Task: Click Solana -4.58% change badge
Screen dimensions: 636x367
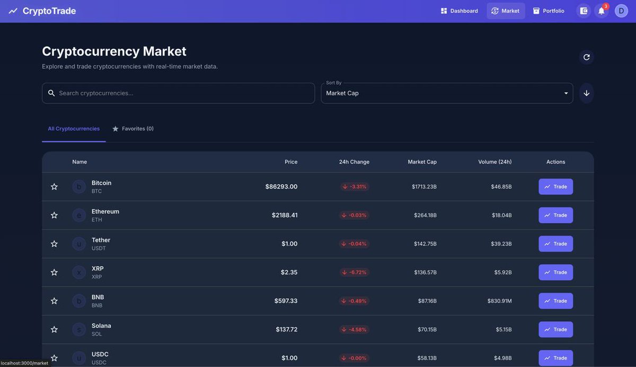Action: pos(354,329)
